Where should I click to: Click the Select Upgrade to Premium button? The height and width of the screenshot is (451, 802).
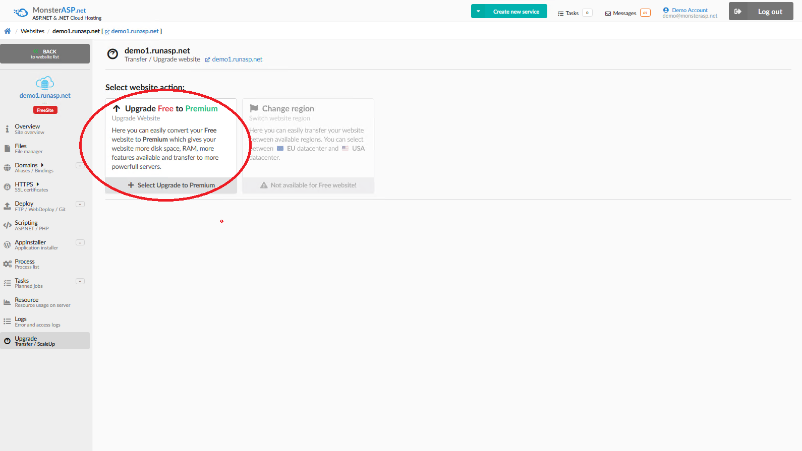[171, 185]
